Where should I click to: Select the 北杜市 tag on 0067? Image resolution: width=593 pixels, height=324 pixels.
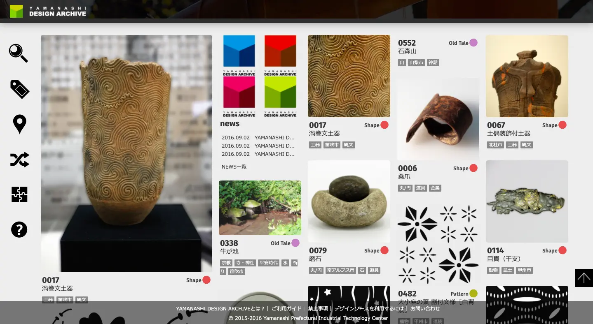[x=495, y=145]
